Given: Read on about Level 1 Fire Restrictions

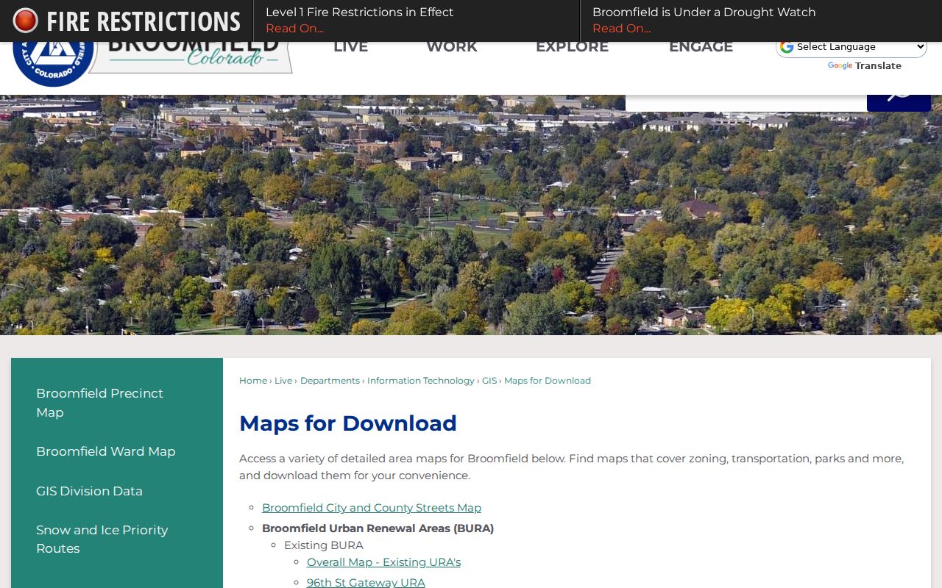Looking at the screenshot, I should pos(294,29).
